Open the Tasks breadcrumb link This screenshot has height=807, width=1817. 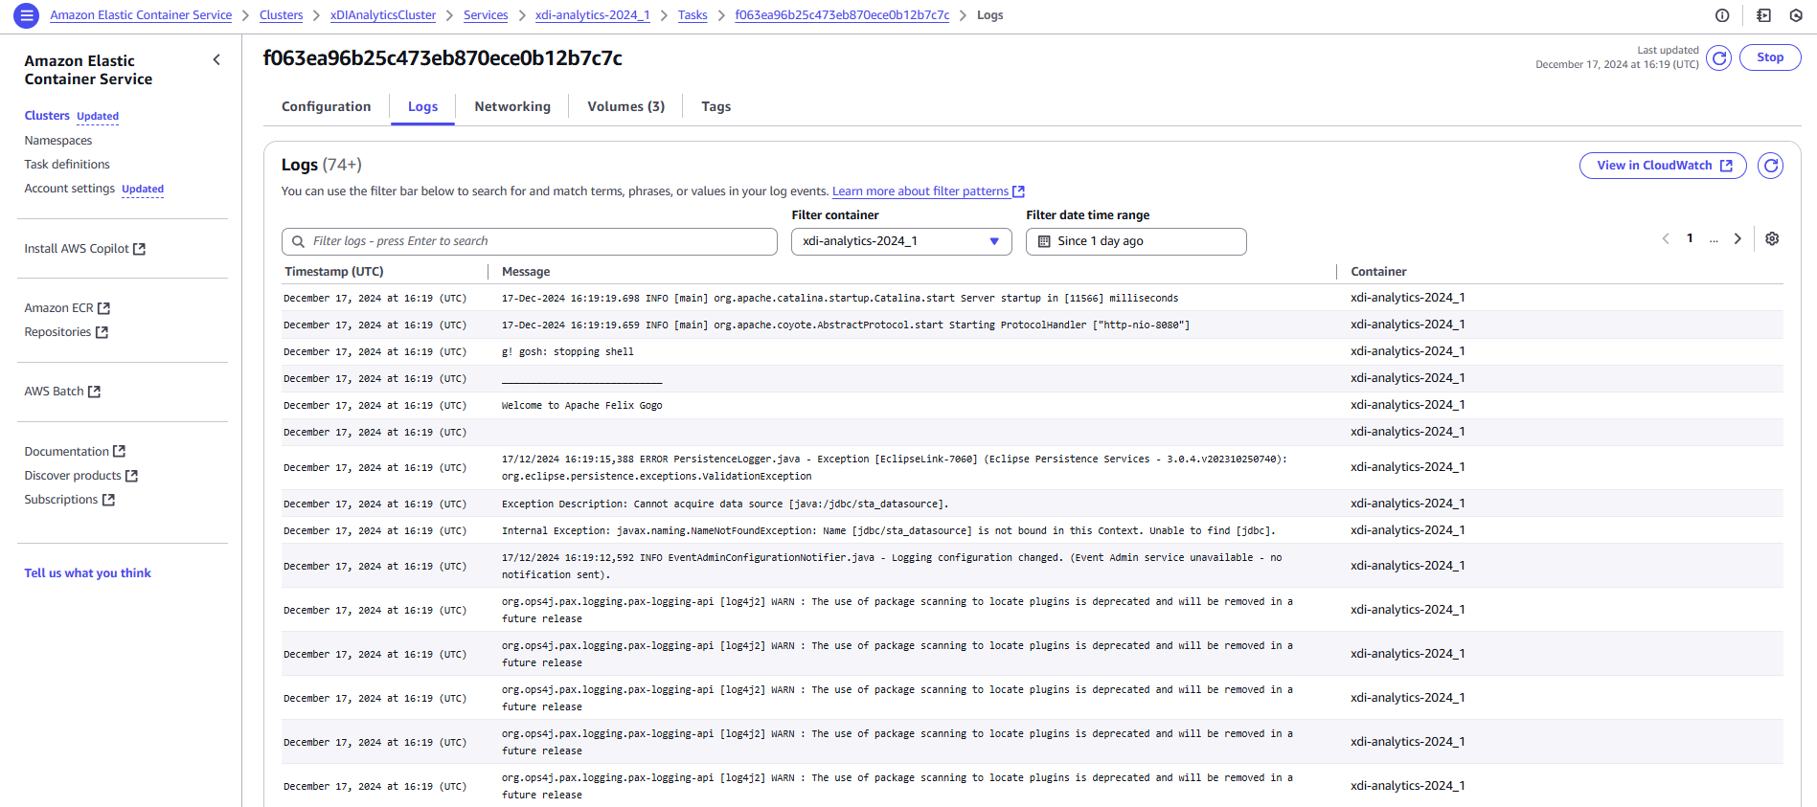(693, 15)
